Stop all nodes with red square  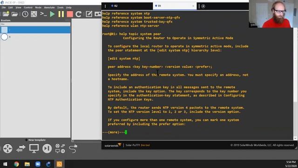pos(70,14)
